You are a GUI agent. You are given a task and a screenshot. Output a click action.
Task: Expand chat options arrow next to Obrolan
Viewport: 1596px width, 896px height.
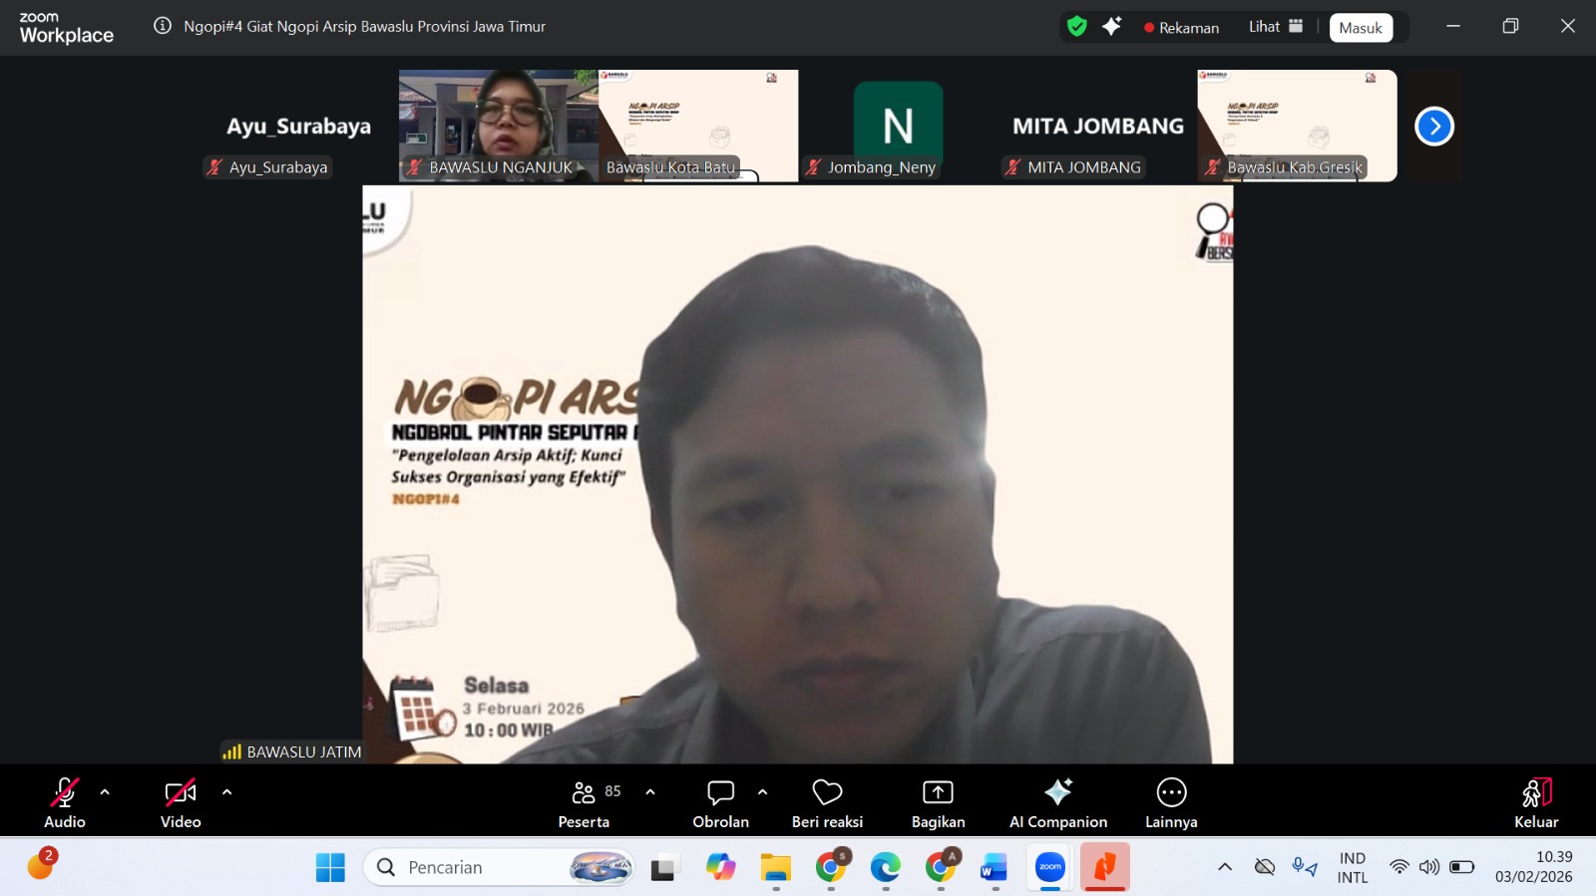pyautogui.click(x=762, y=792)
